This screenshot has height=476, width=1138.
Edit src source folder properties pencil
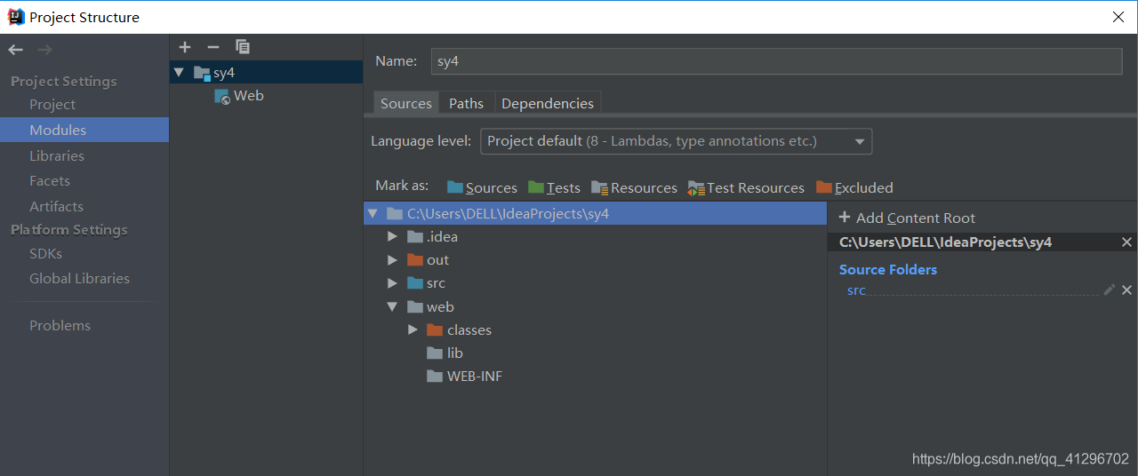tap(1109, 290)
